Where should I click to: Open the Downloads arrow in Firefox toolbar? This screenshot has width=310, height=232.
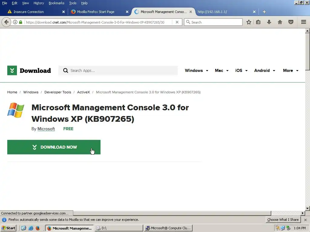tap(269, 22)
